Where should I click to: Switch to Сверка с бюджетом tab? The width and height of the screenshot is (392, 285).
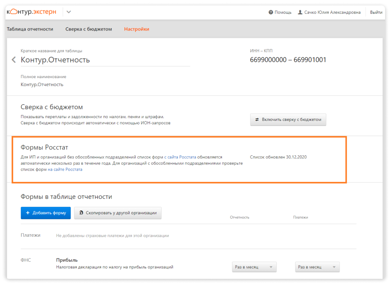(89, 29)
